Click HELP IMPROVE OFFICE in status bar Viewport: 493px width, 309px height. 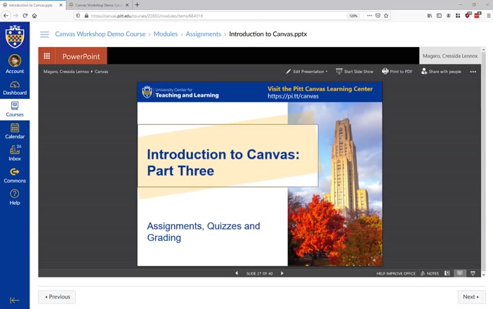click(x=396, y=273)
